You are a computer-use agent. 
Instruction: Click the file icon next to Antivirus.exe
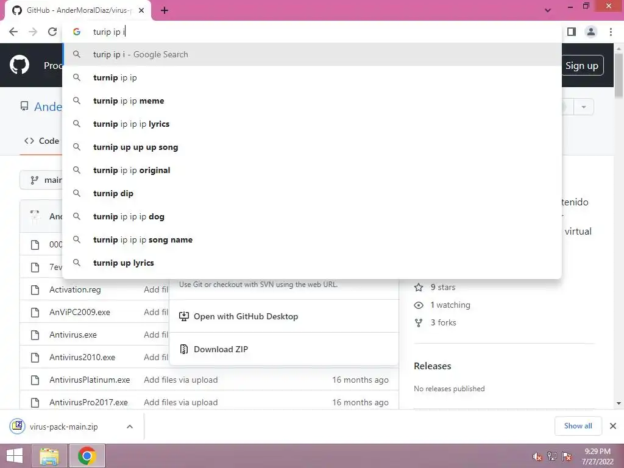35,335
